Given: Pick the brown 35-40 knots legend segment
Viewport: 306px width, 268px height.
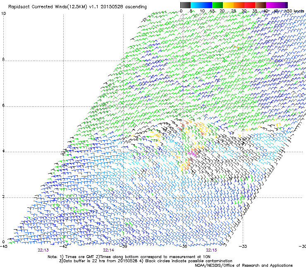Looking at the screenshot, I should pyautogui.click(x=261, y=5).
